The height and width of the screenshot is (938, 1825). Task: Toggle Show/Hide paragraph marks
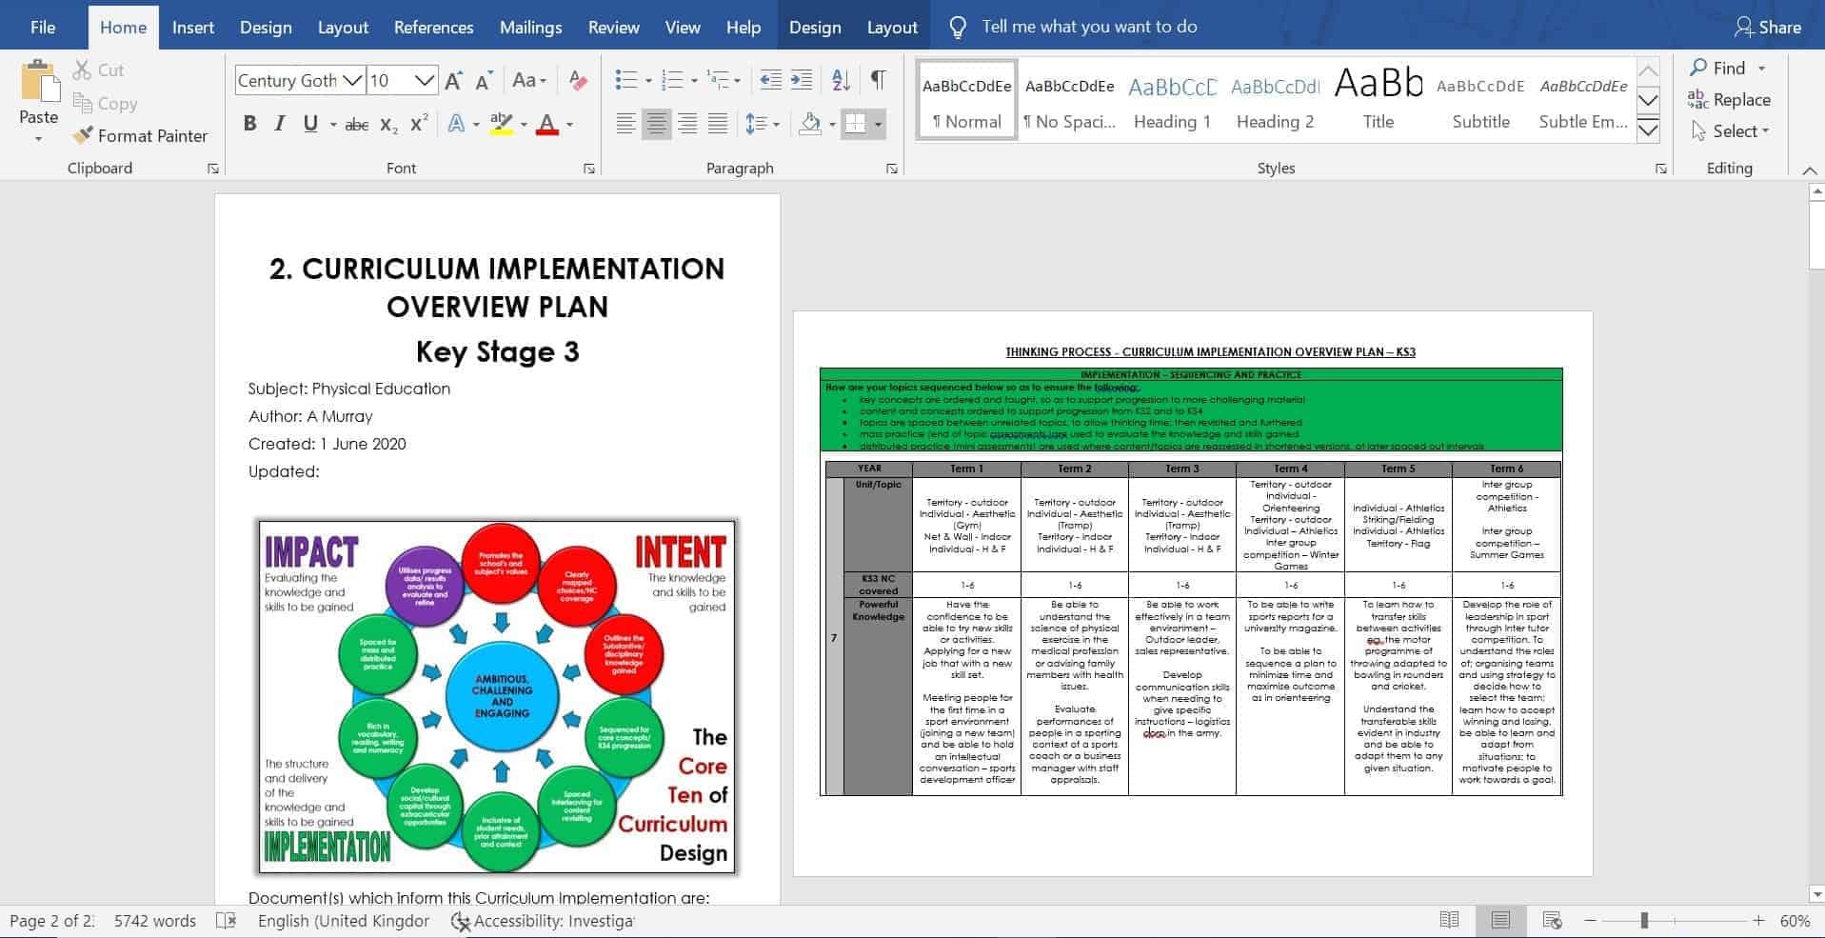pos(878,81)
